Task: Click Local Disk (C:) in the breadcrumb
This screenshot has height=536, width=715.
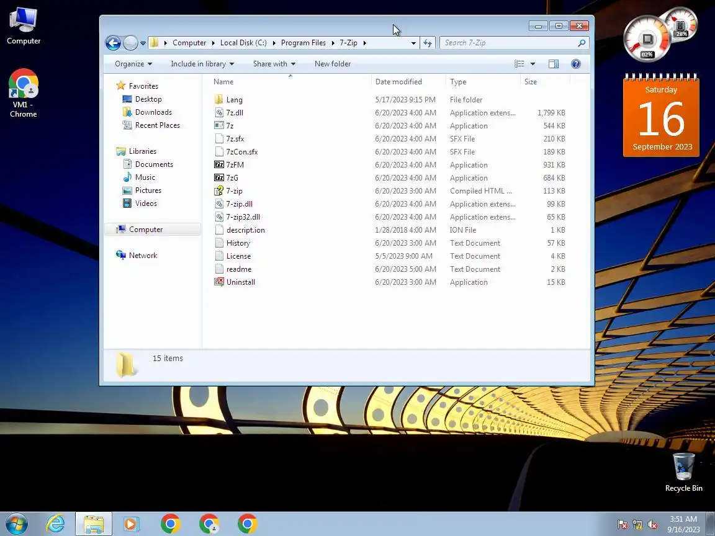Action: (x=243, y=43)
